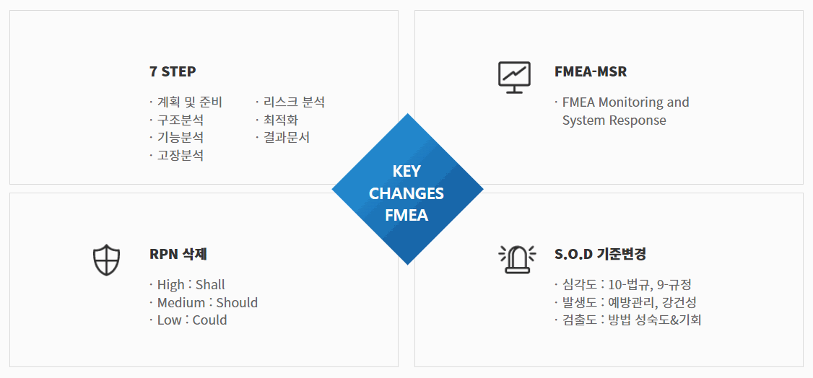This screenshot has width=813, height=378.
Task: Select the 7 STEP heading
Action: (x=173, y=71)
